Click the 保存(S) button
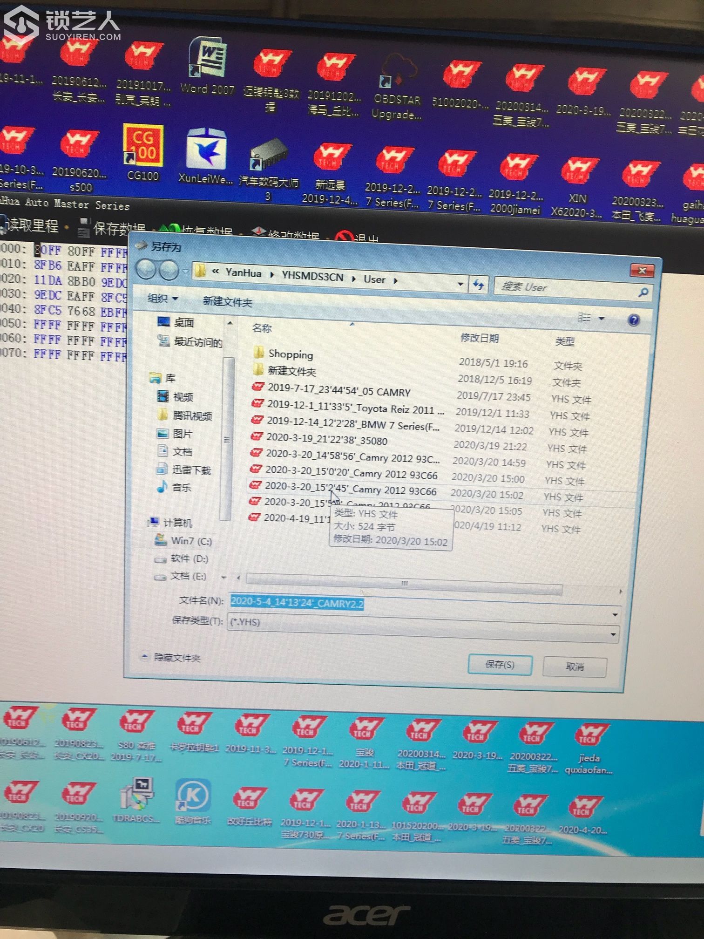 (500, 665)
